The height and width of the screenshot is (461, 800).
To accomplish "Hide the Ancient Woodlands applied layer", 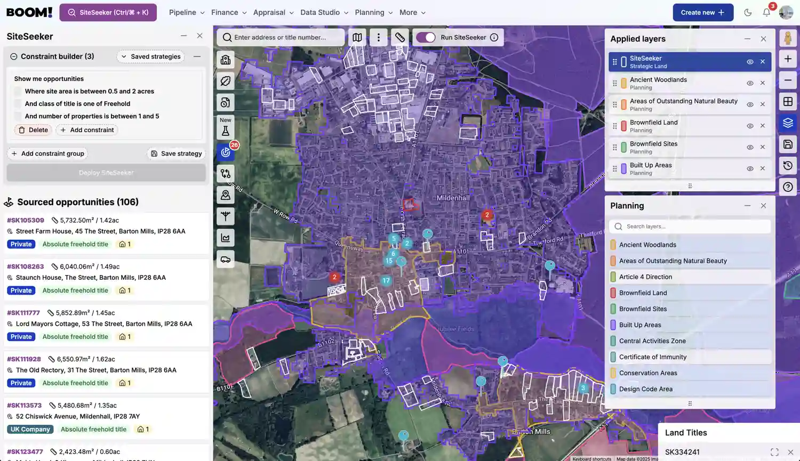I will (x=750, y=83).
